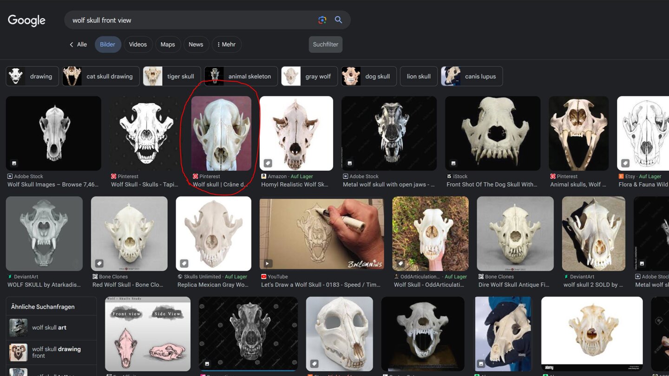Click the Pinterest icon under circled skull

[x=196, y=176]
